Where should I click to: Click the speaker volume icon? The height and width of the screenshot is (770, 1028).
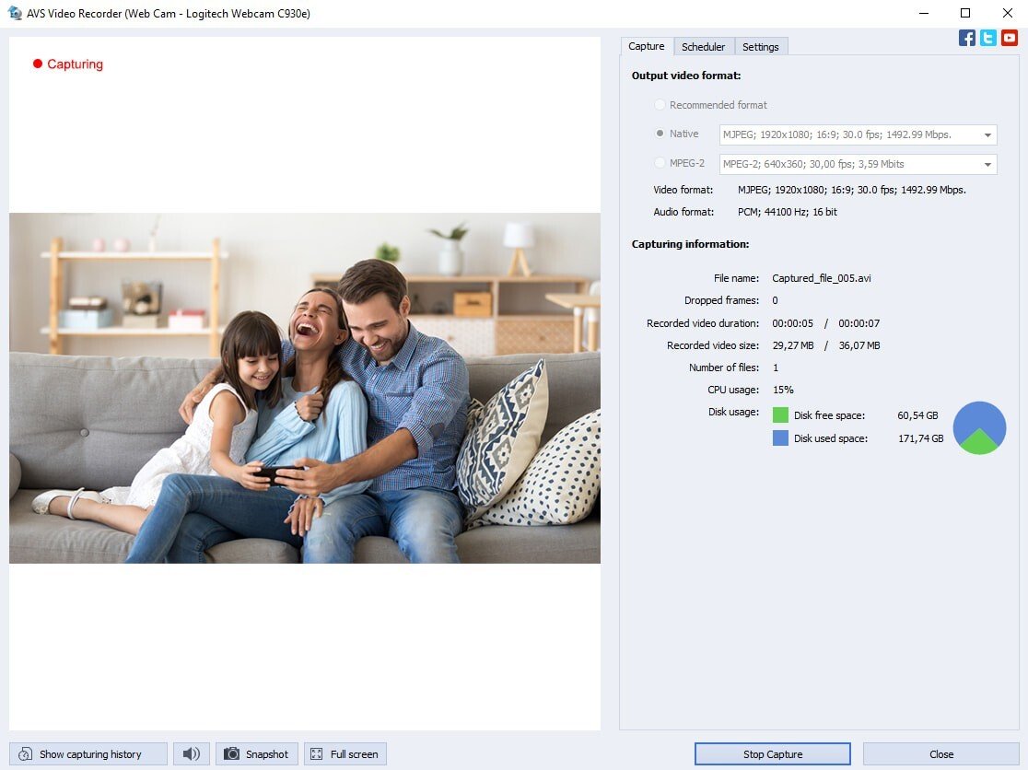[191, 753]
